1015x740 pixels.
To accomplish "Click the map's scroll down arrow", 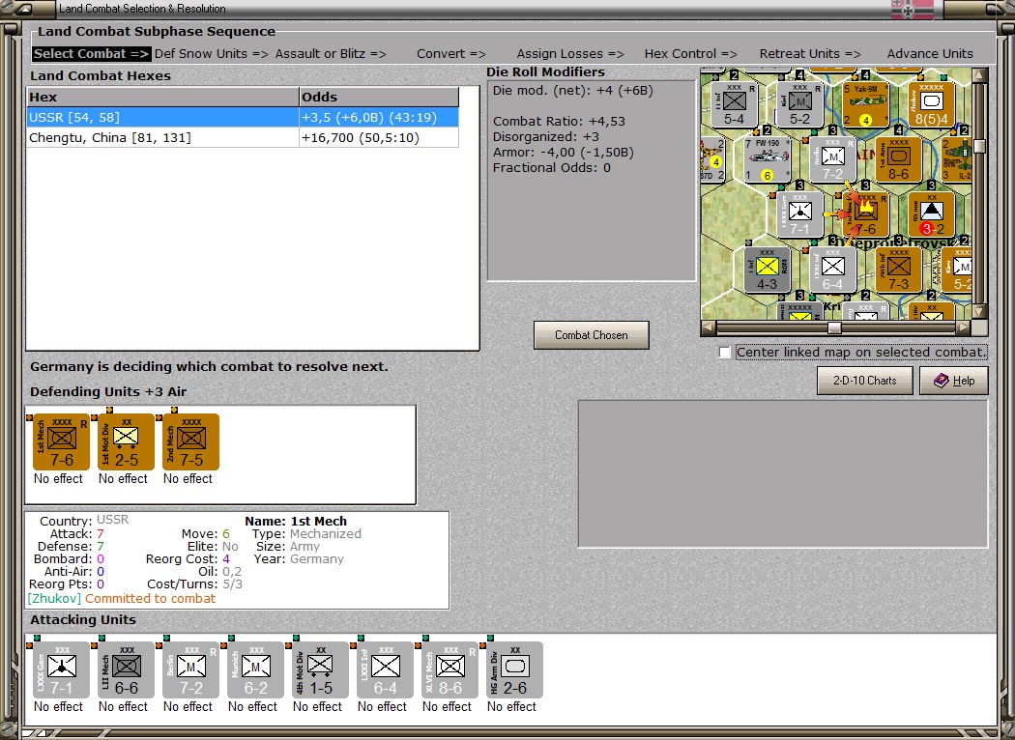I will point(978,312).
